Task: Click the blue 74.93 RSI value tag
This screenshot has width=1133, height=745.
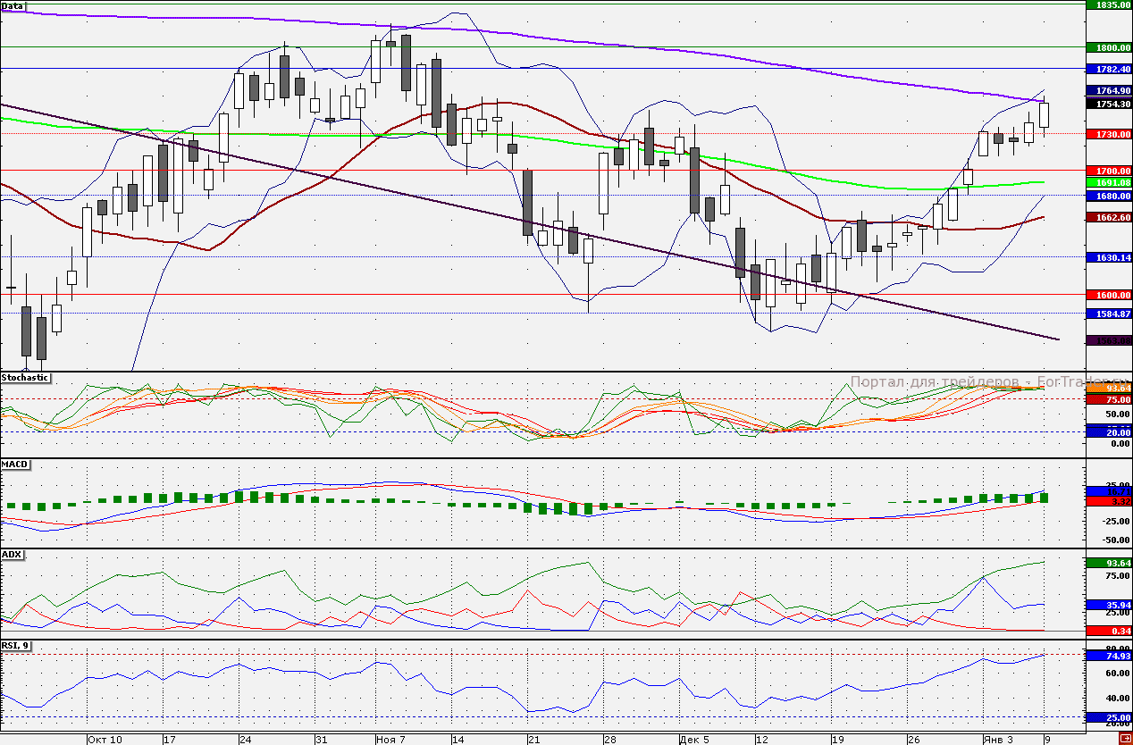Action: (1108, 656)
